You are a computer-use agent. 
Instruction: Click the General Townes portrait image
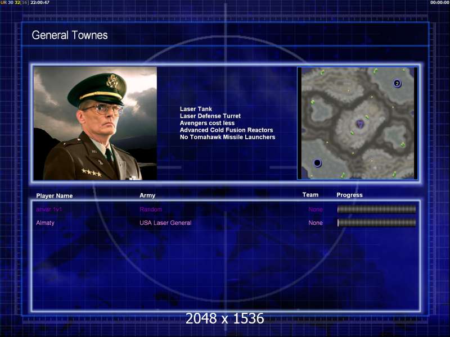click(95, 124)
